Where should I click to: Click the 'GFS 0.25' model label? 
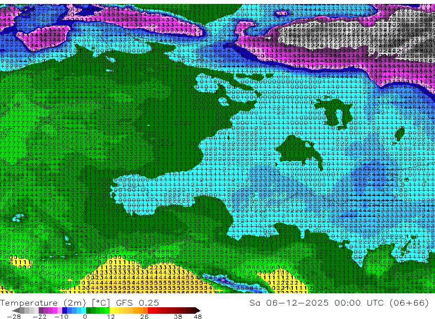137,302
